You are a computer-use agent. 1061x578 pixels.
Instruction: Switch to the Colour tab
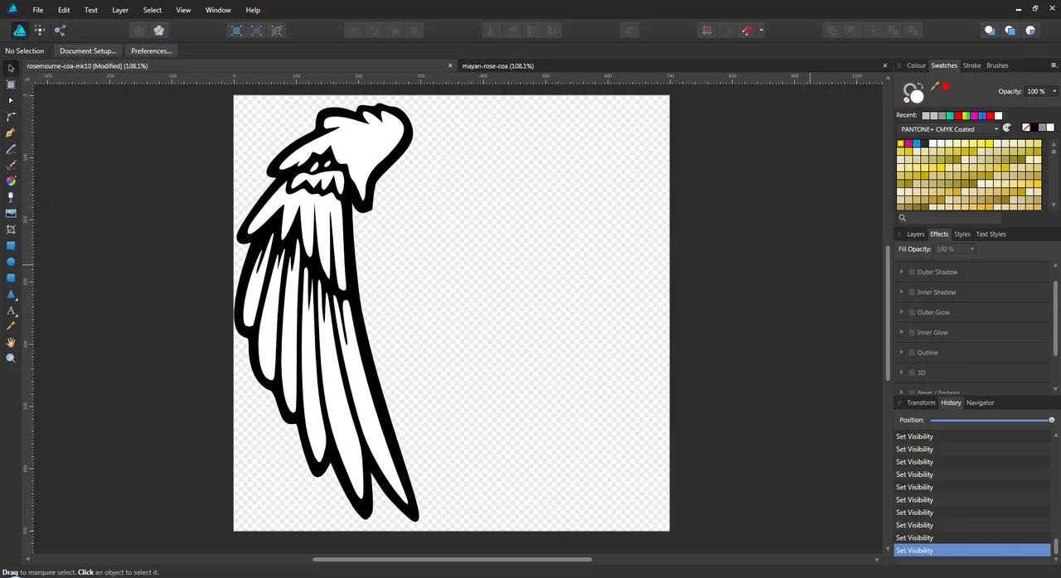(916, 65)
